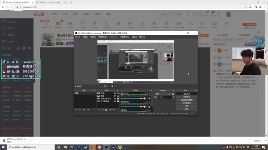Open Chrome from Windows taskbar
Viewport: 268px width, 150px height.
coord(58,147)
